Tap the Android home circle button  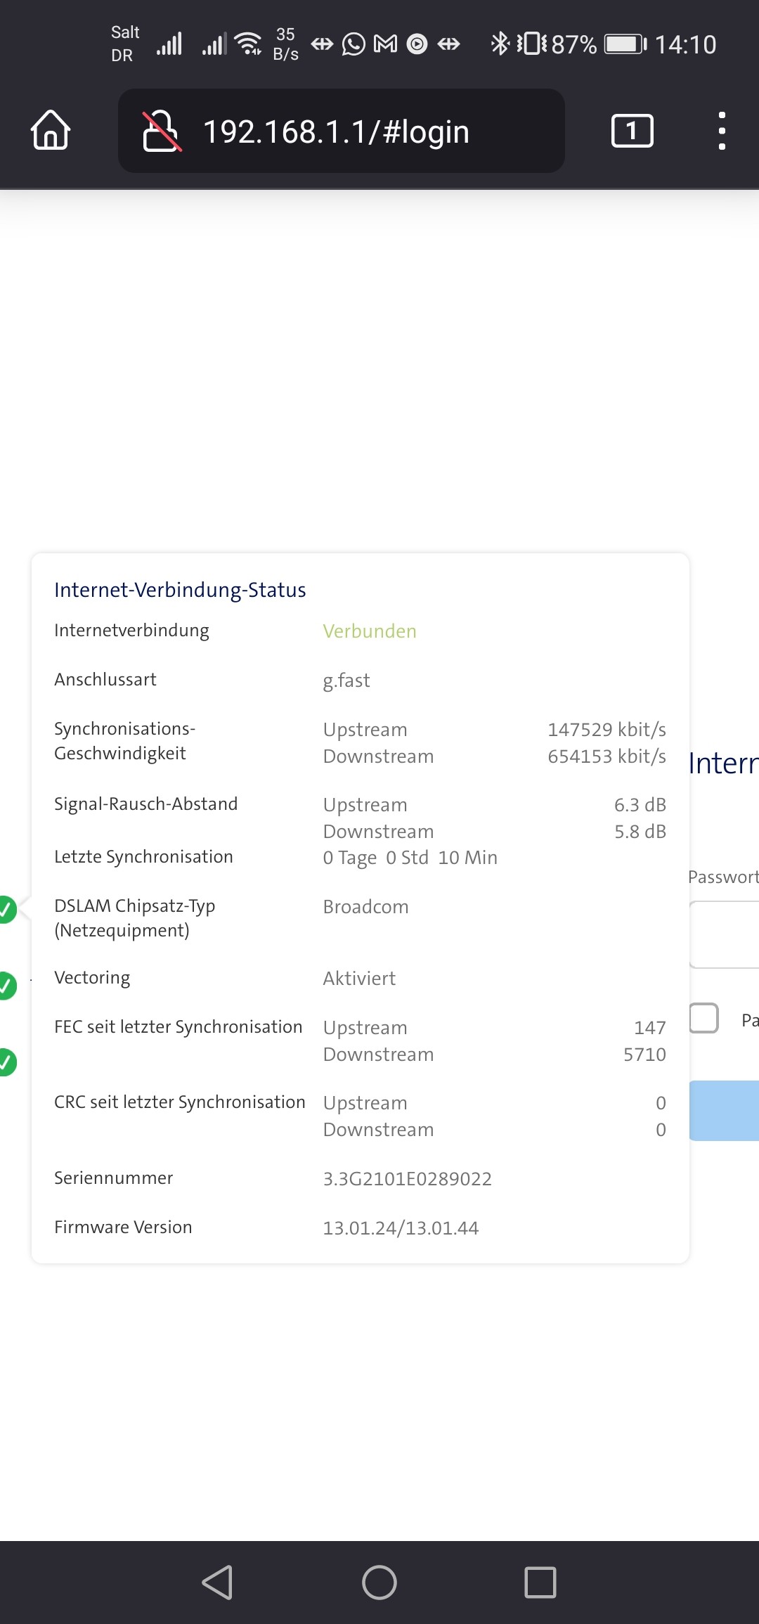pyautogui.click(x=379, y=1583)
